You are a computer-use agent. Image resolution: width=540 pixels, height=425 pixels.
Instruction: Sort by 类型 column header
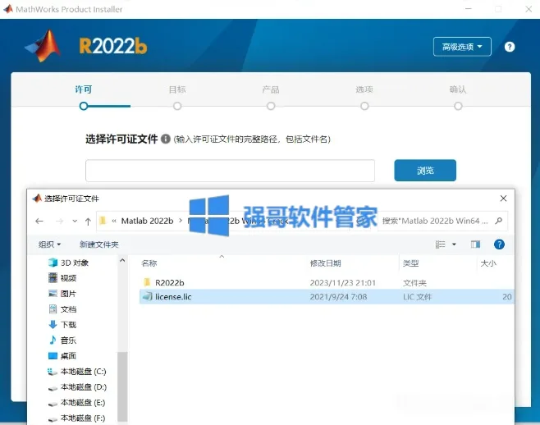[x=410, y=263]
